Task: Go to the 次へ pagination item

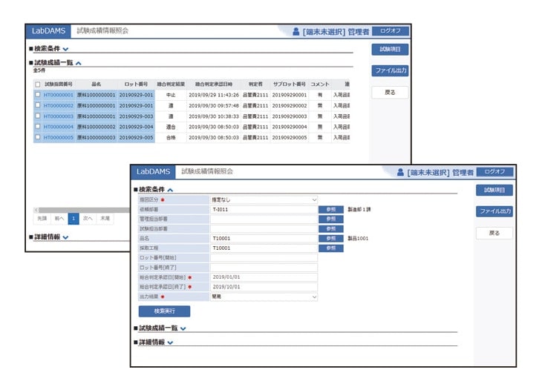Action: pos(88,219)
